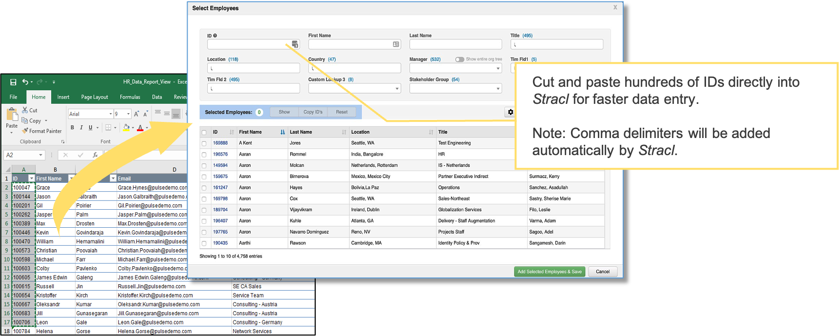Click the Undo arrow in Excel's quick access toolbar
The height and width of the screenshot is (336, 839).
coord(25,82)
